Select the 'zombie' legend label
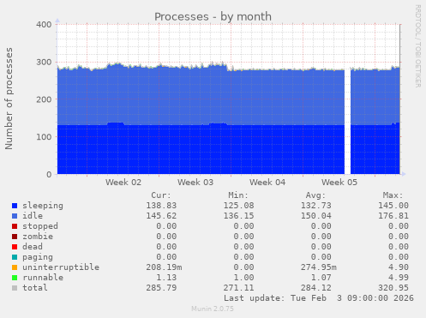This screenshot has width=426, height=318. click(x=38, y=237)
